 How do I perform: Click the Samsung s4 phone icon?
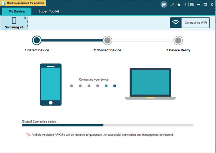point(14,20)
